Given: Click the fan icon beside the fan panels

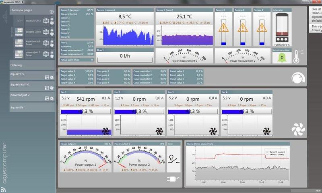Looking at the screenshot, I should 298,129.
